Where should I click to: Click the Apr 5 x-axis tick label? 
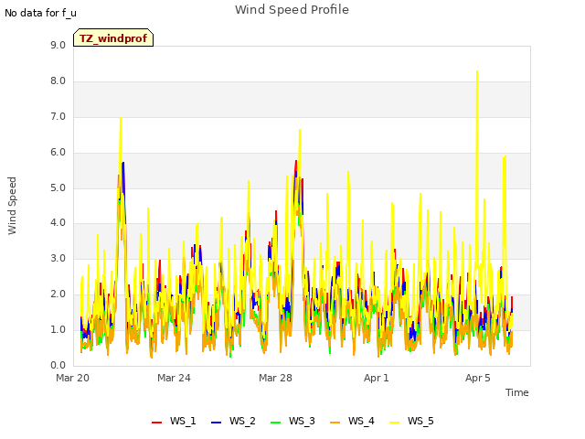[x=477, y=378]
